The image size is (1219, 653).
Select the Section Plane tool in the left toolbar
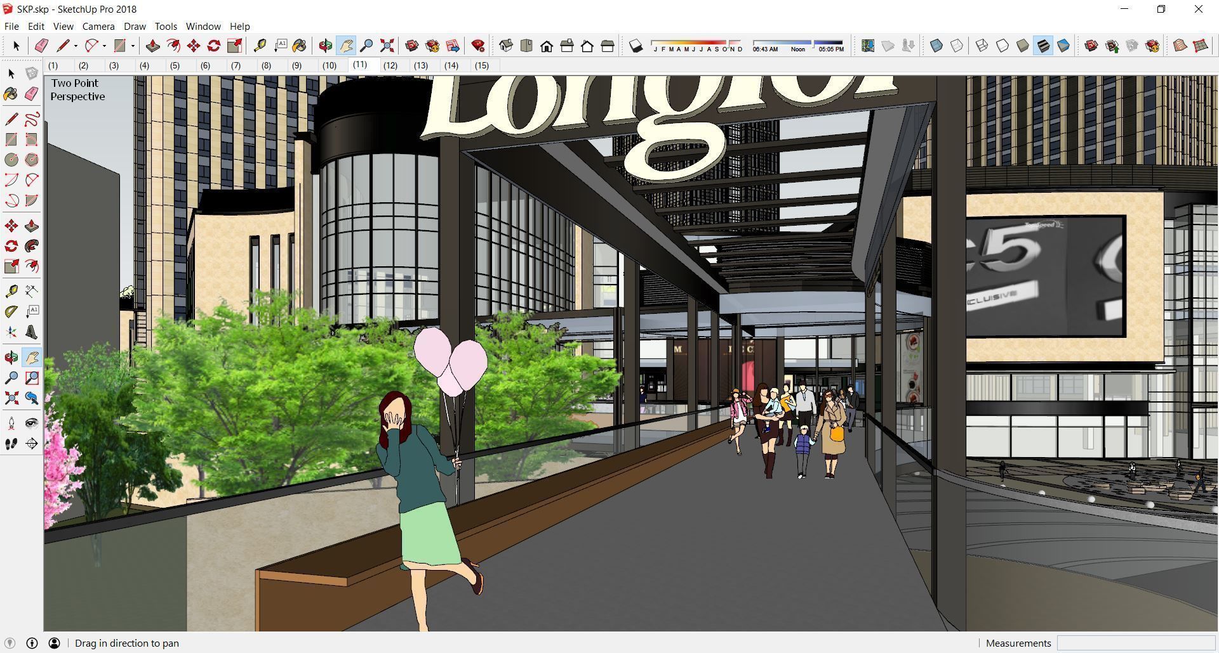(x=32, y=444)
